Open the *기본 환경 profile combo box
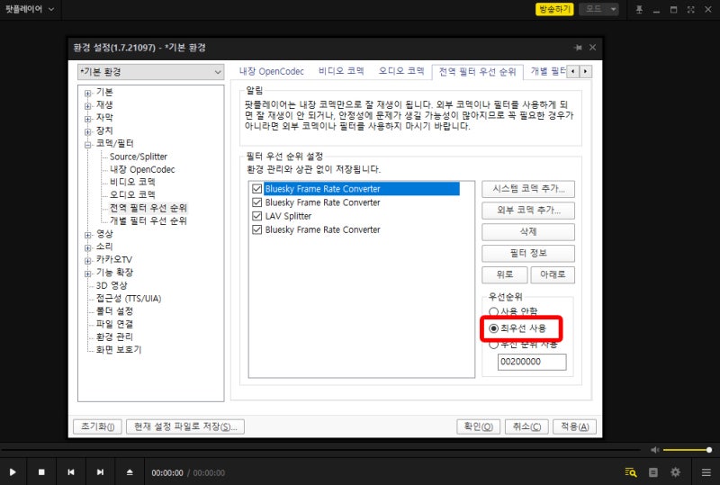 click(150, 72)
